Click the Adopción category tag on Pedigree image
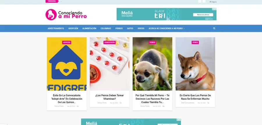The image size is (262, 125). click(67, 42)
